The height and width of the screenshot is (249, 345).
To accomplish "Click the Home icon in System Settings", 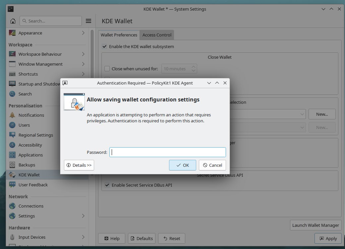I will pos(13,21).
